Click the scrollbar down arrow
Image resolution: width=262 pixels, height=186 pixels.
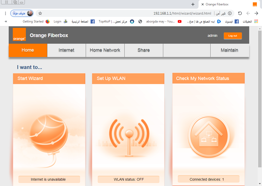pyautogui.click(x=260, y=184)
